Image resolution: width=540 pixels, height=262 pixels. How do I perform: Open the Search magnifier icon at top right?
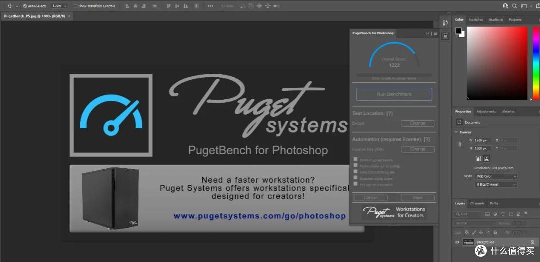[x=514, y=6]
